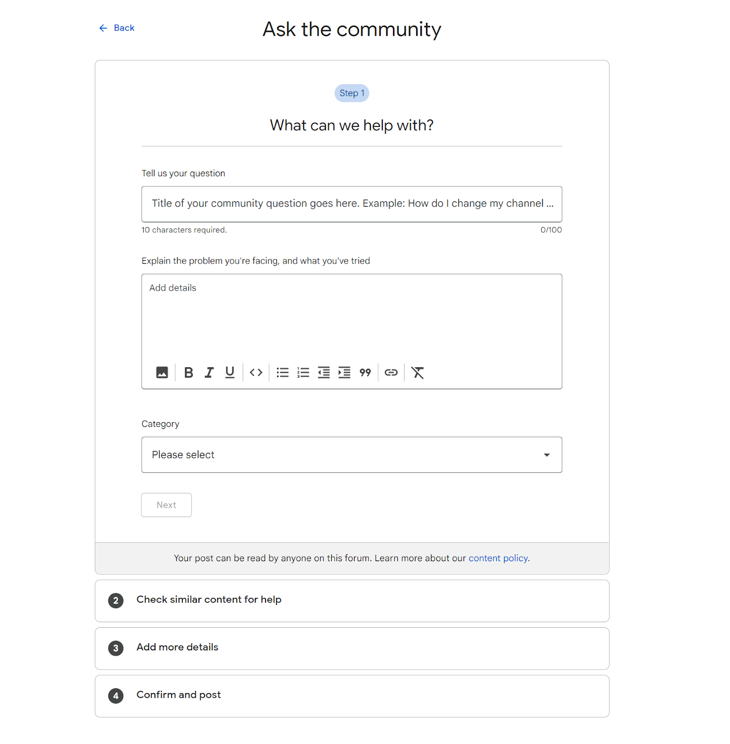Viewport: 730px width, 744px height.
Task: Enable italic text formatting
Action: [x=209, y=372]
